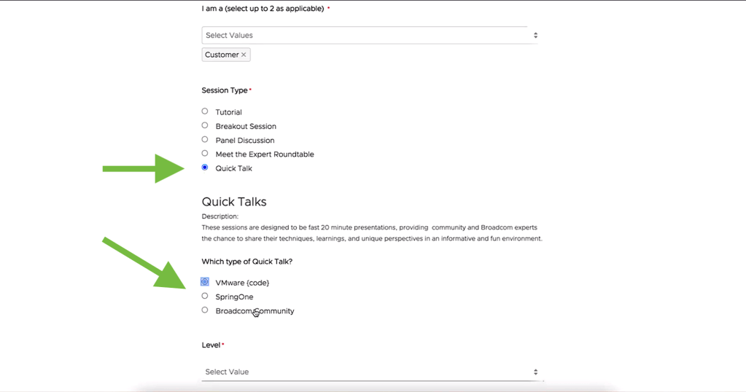This screenshot has width=746, height=392.
Task: Select Meet the Expert Roundtable radio
Action: 205,153
